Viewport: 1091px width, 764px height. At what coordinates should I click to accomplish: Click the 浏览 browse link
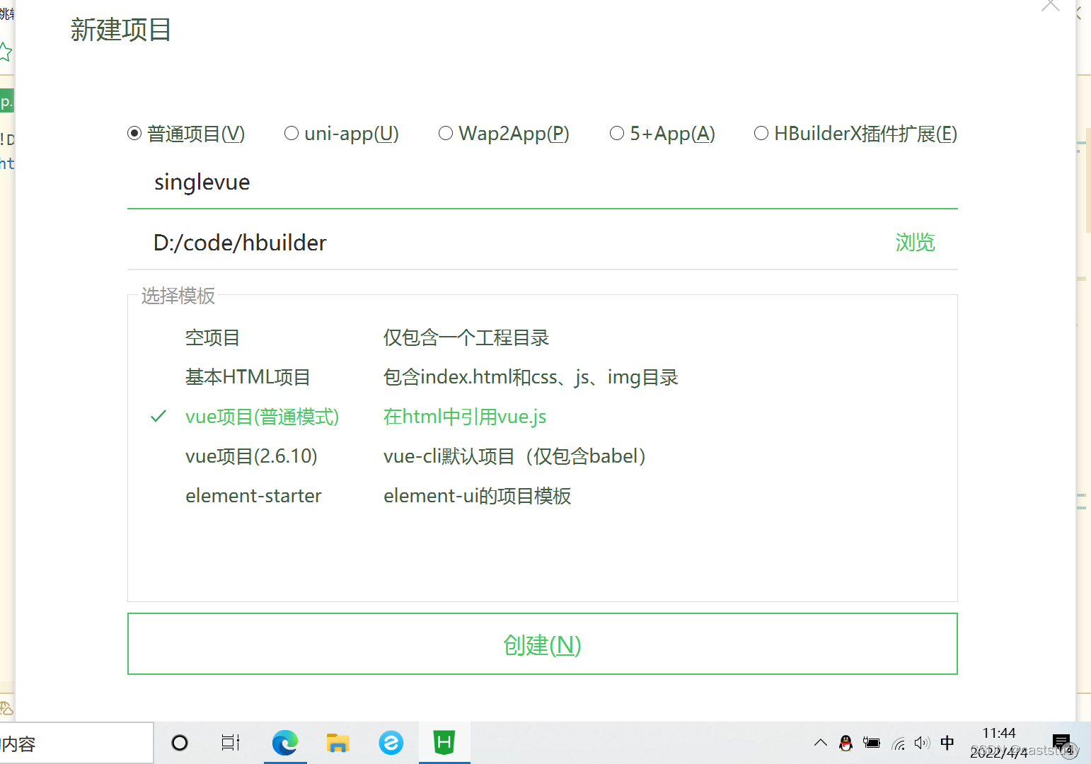pyautogui.click(x=914, y=243)
